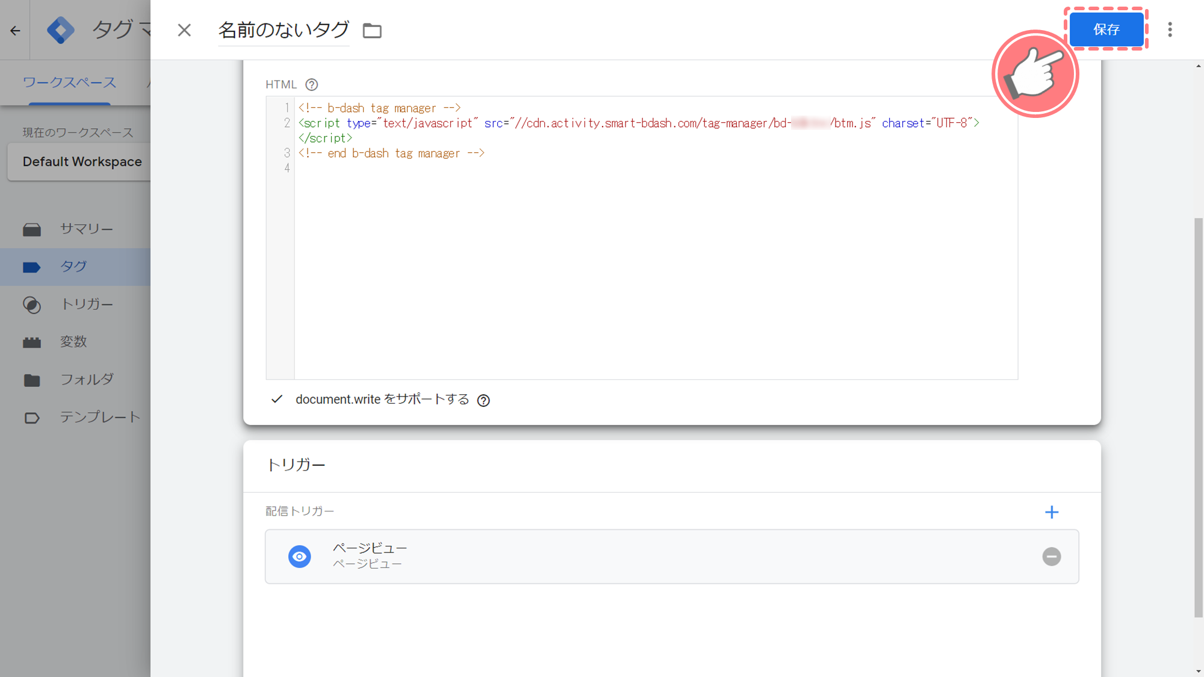
Task: Remove the ページビュー trigger
Action: 1052,557
